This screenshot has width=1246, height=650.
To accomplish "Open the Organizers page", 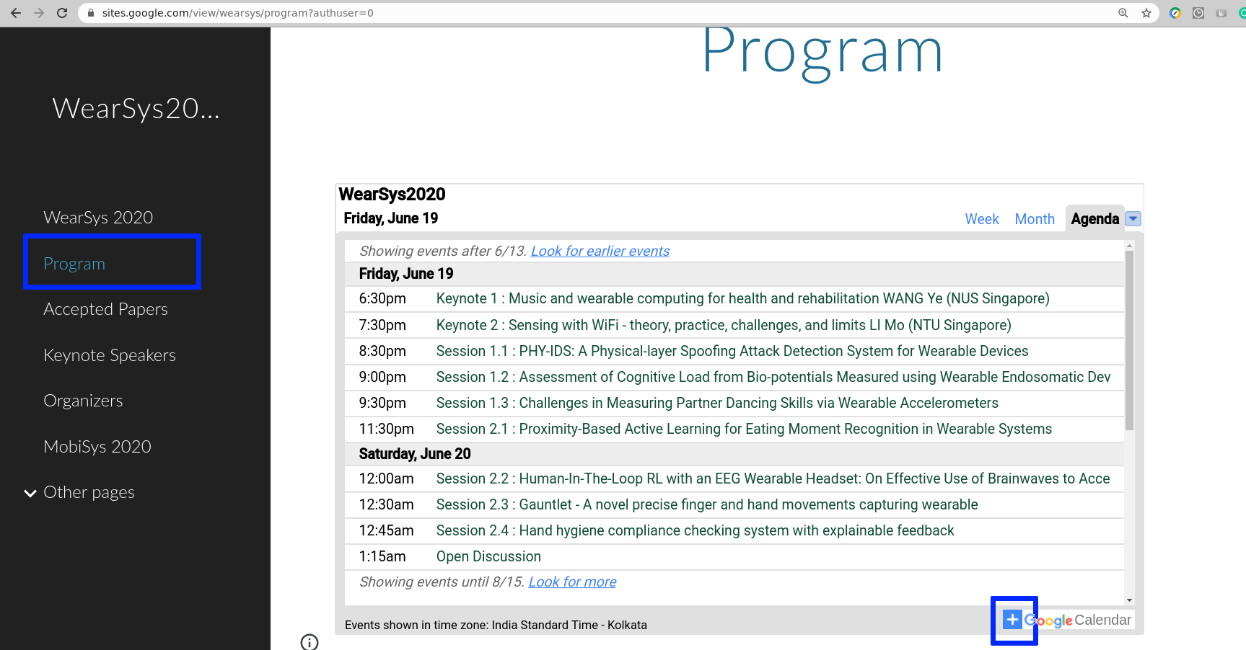I will pyautogui.click(x=83, y=401).
